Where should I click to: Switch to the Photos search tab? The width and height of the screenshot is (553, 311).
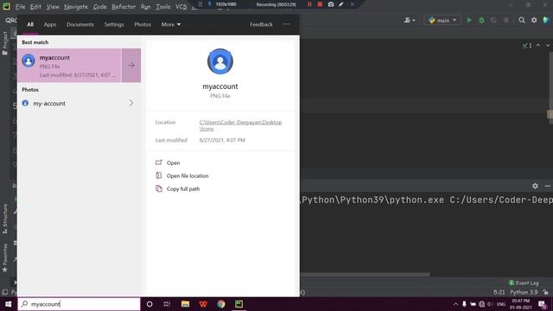[x=143, y=24]
